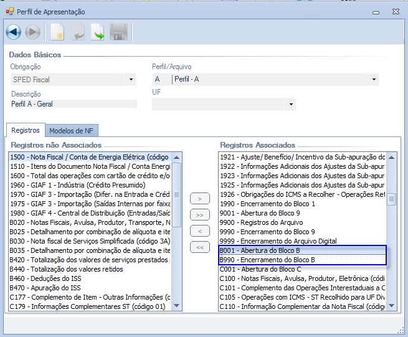Click the Registros Associados scrollbar down arrow
The width and height of the screenshot is (408, 337).
[x=392, y=305]
